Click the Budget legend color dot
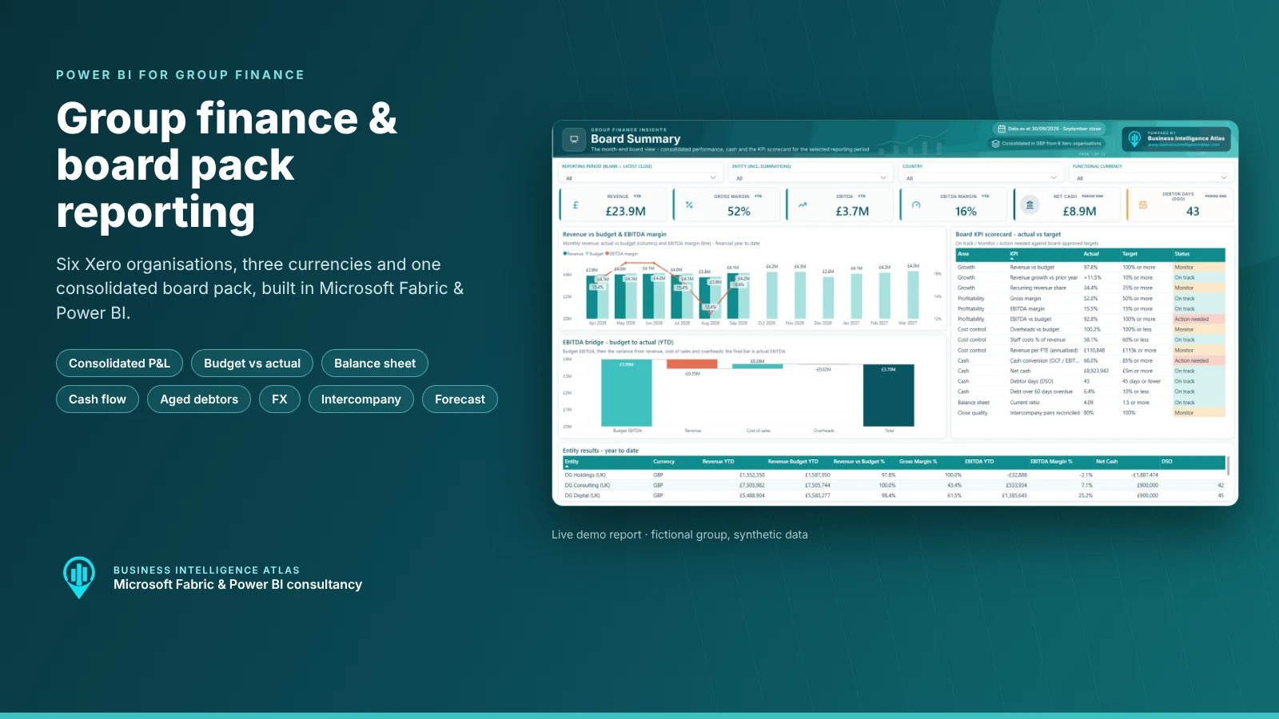This screenshot has width=1279, height=719. point(588,253)
